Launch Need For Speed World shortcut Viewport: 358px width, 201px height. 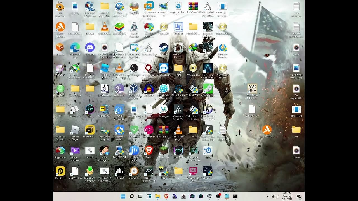pos(149,174)
